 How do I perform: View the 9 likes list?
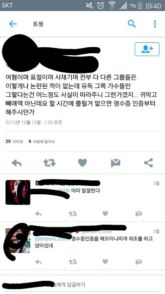42,141
